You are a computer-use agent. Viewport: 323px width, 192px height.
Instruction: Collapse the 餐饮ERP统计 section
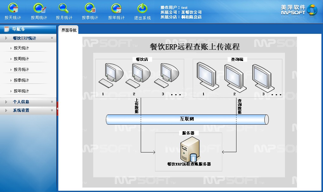coord(52,38)
